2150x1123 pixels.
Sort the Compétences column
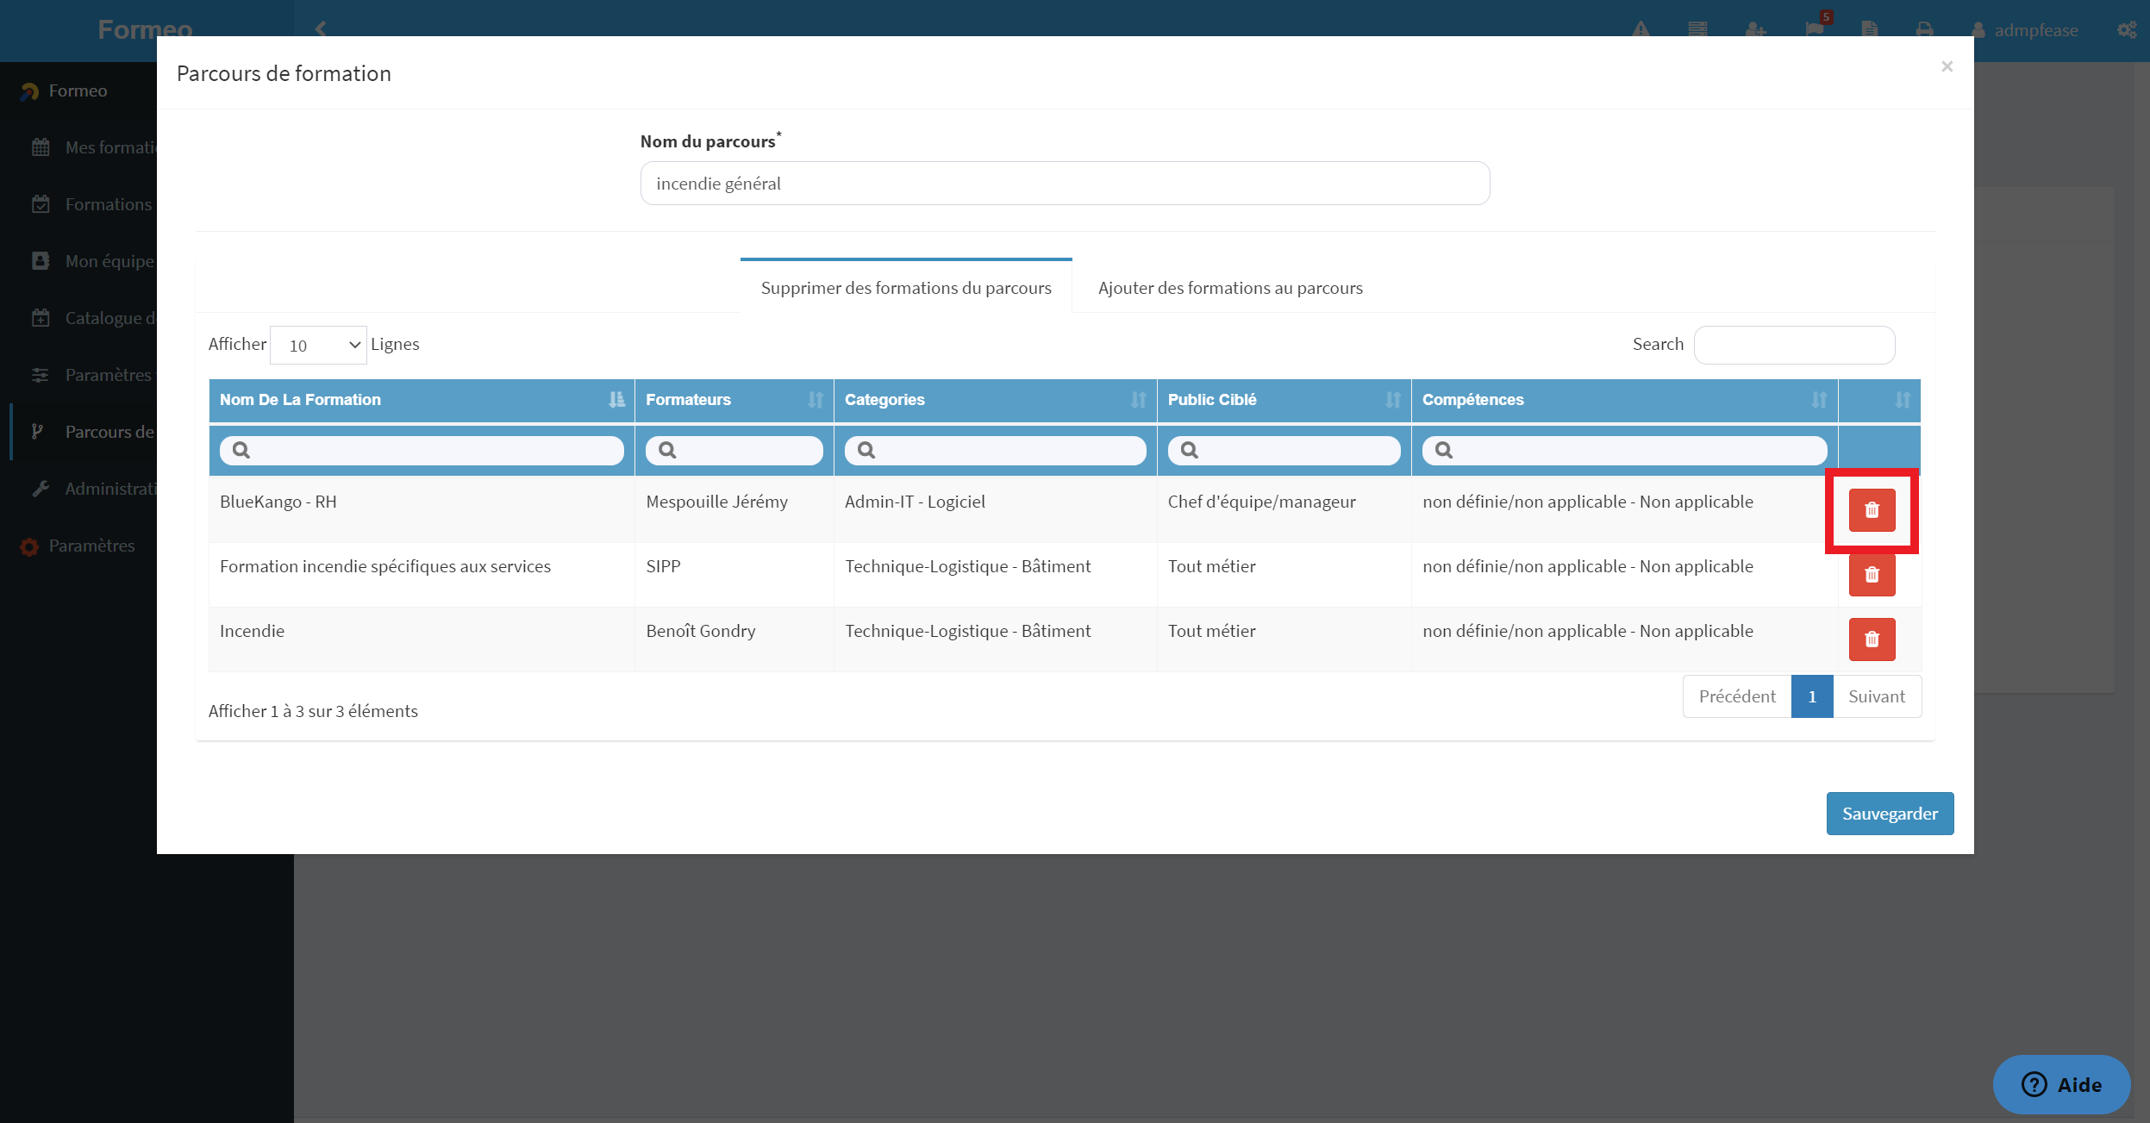coord(1624,400)
